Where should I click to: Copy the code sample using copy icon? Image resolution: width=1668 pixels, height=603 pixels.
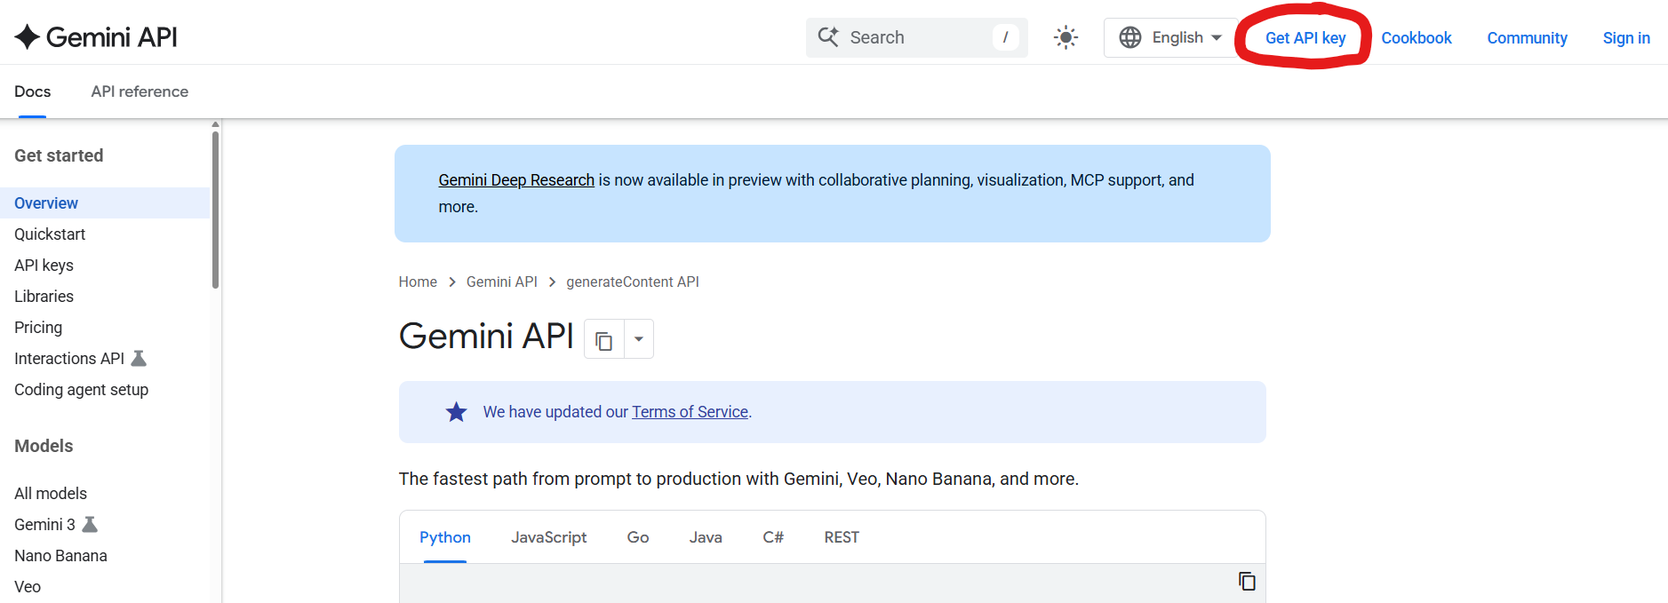1247,581
